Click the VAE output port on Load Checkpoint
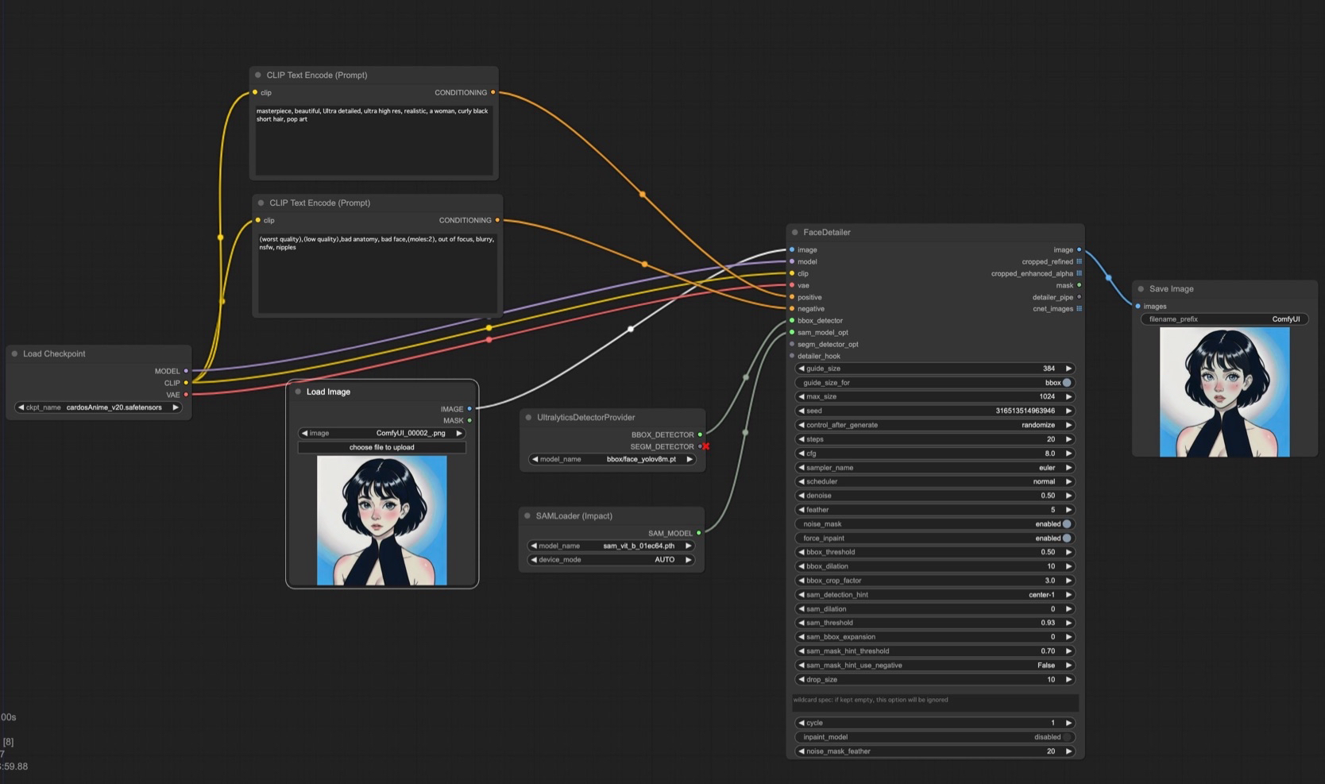 tap(186, 395)
